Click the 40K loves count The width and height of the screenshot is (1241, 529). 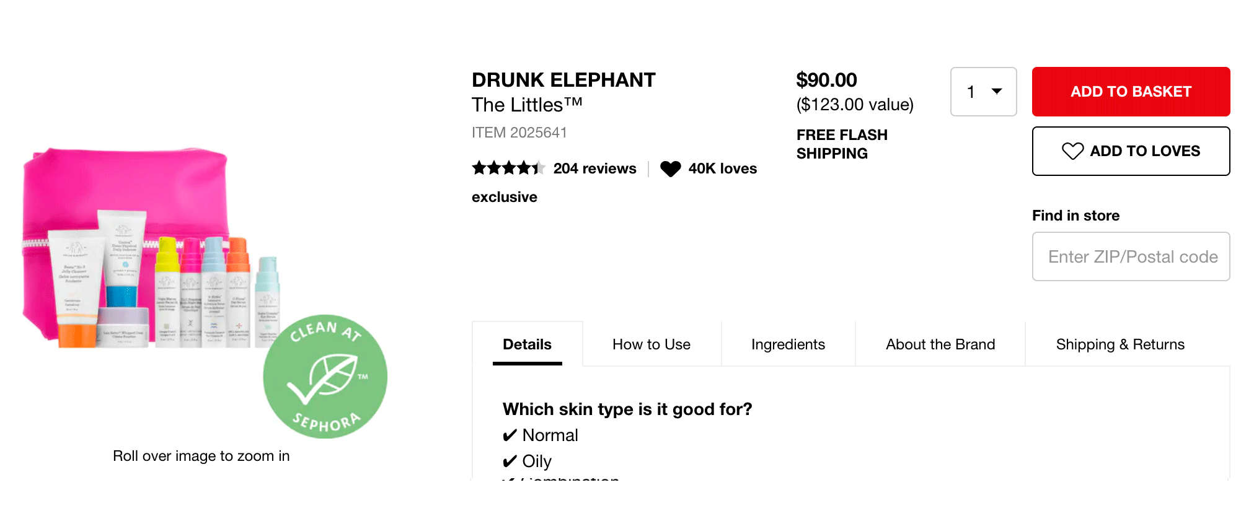click(722, 168)
